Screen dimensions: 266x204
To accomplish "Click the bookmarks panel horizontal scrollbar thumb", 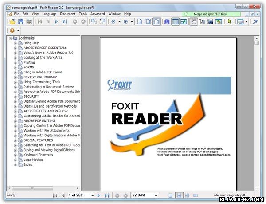I will click(x=32, y=188).
